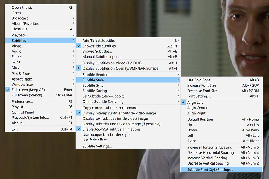Open Subtitle Settings dialog entry
The image size is (269, 179).
97,146
